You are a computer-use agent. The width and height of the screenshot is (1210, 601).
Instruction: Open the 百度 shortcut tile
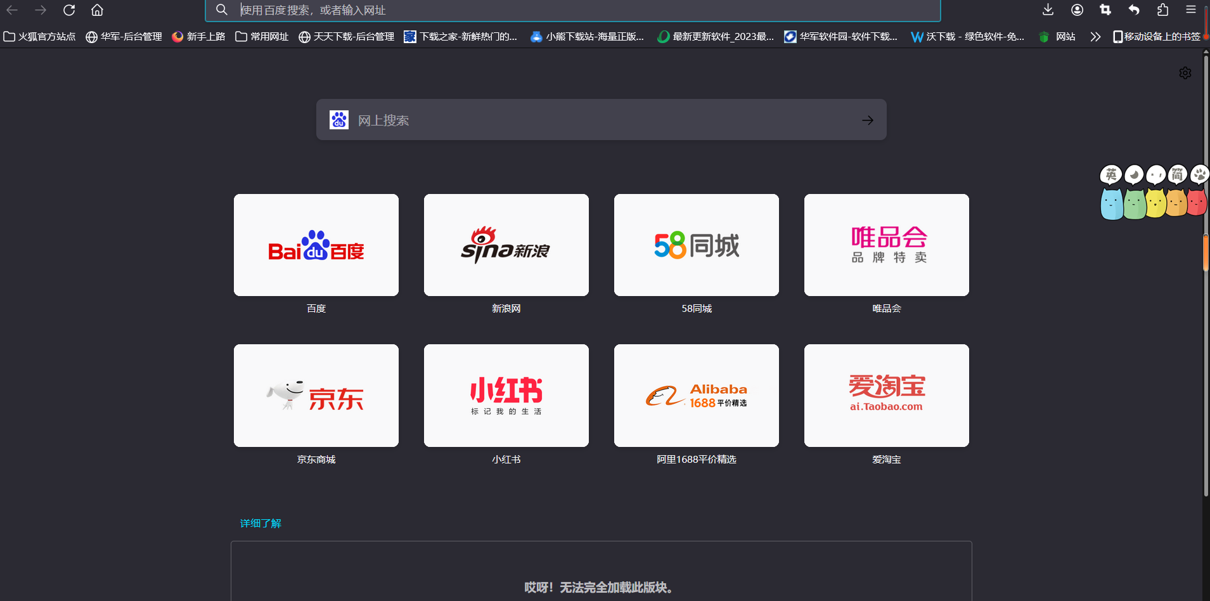click(x=316, y=245)
